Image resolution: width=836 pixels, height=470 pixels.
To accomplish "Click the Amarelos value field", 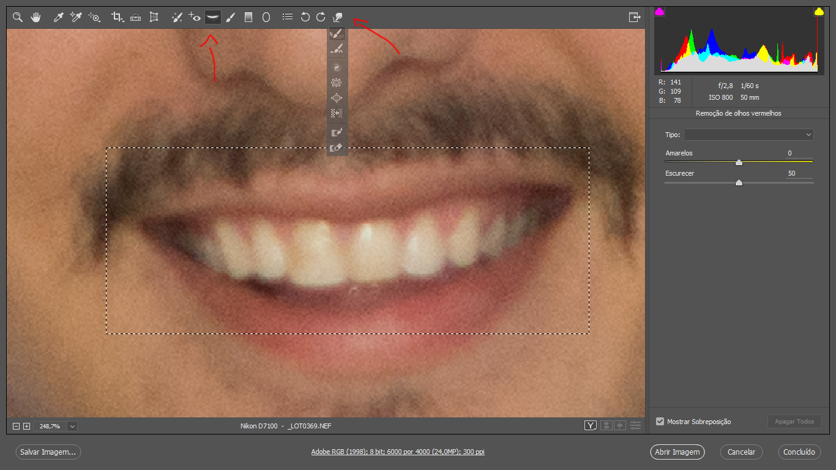I will (x=799, y=154).
